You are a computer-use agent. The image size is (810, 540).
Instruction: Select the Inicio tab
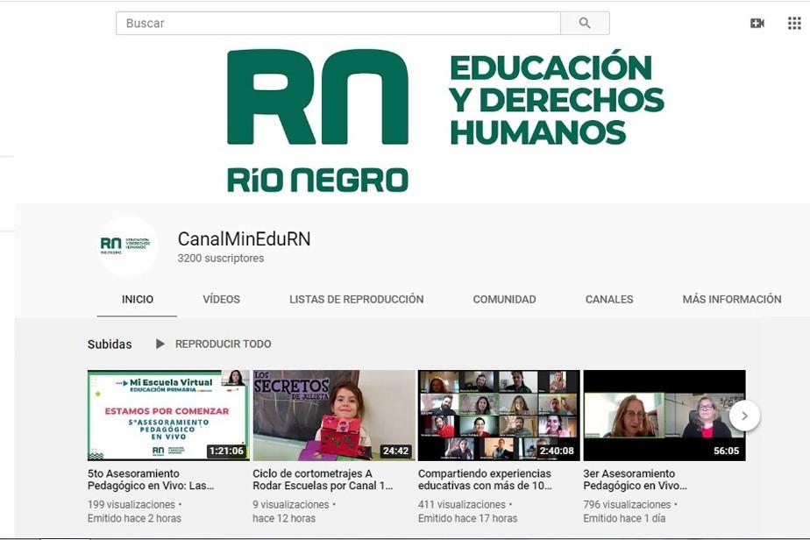click(138, 299)
